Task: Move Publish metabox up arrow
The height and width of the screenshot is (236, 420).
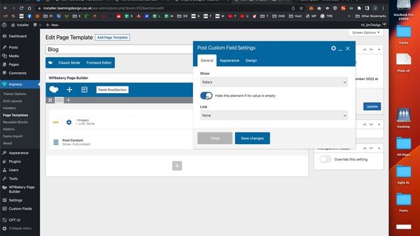Action: (x=365, y=50)
